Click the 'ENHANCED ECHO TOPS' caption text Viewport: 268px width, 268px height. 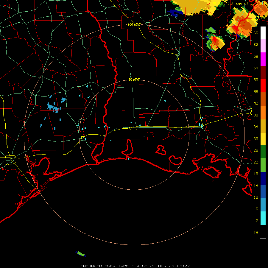105,266
